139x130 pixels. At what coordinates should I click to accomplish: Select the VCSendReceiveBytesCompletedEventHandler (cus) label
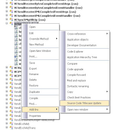click(x=48, y=8)
